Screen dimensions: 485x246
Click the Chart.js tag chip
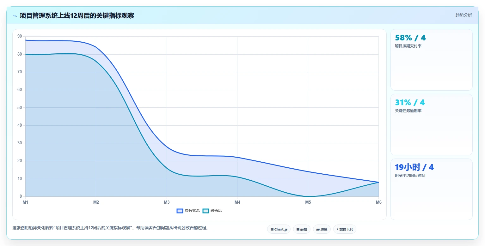coord(279,229)
